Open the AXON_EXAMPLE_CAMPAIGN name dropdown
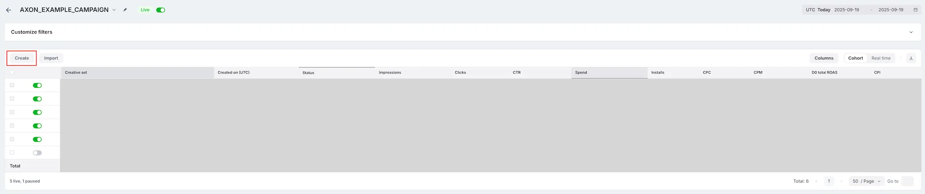 [114, 10]
